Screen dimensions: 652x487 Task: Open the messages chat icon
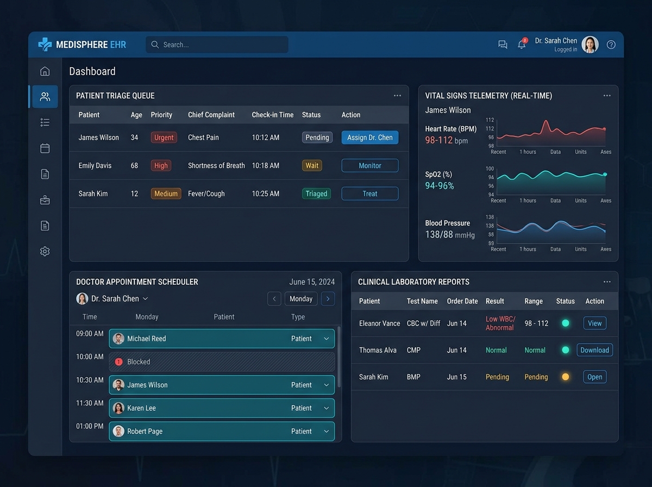tap(503, 45)
